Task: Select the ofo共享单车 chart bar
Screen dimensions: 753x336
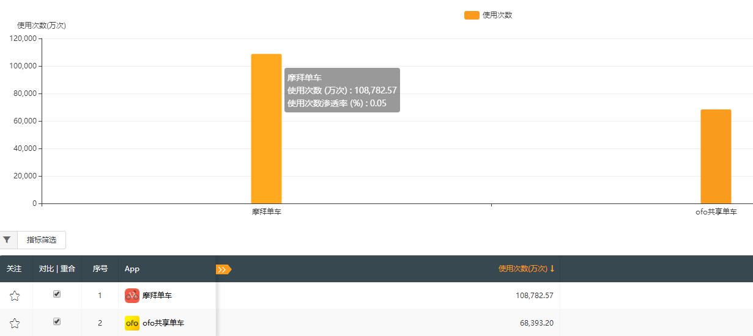Action: 716,156
